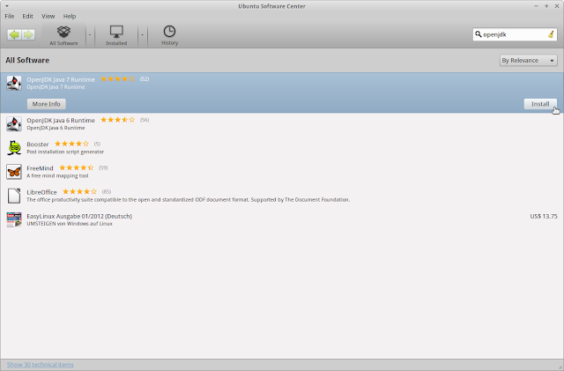Click the US$ 13.75 price
Viewport: 564px width, 371px height.
(544, 216)
